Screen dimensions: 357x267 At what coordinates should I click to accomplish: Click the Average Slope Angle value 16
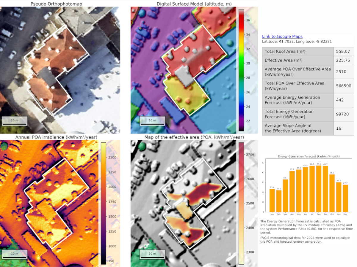[339, 128]
